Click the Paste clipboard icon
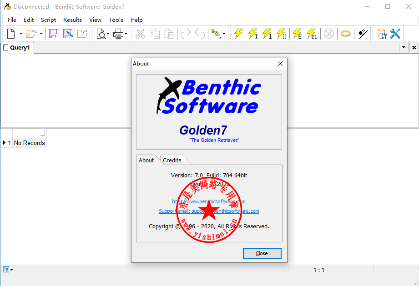 [x=169, y=34]
